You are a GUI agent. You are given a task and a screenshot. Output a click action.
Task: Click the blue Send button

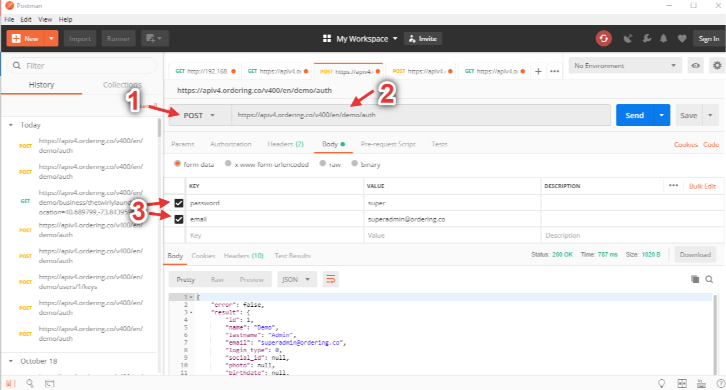click(x=635, y=115)
